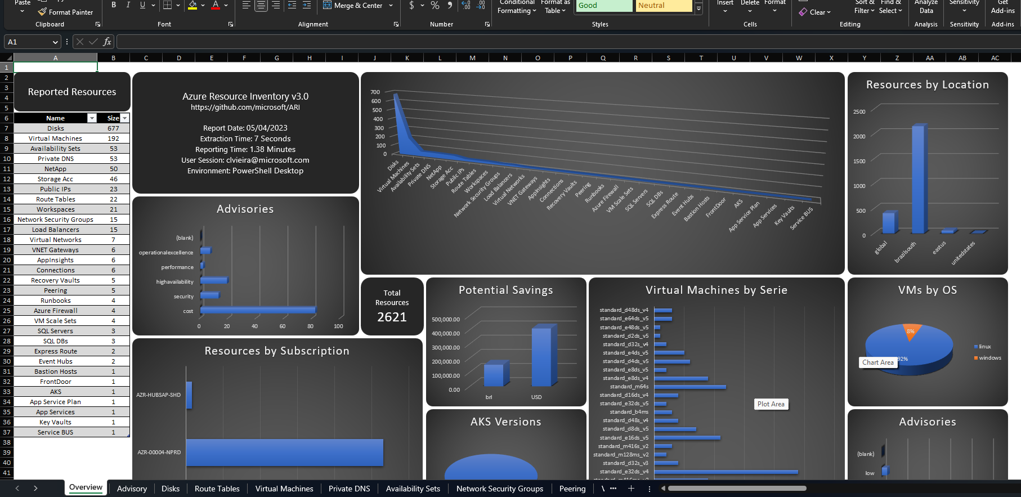The height and width of the screenshot is (497, 1021).
Task: Click Format Painter
Action: tap(65, 12)
